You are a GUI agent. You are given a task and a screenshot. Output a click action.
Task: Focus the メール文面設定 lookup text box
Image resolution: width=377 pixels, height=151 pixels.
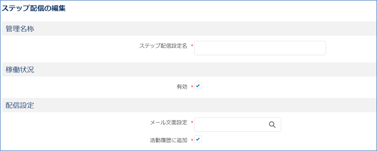click(x=238, y=125)
